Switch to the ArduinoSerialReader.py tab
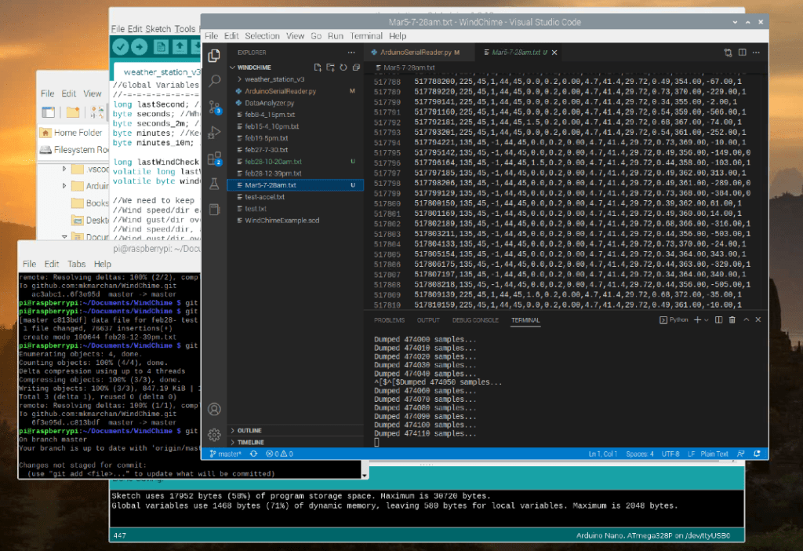Viewport: 803px width, 551px height. (x=414, y=53)
